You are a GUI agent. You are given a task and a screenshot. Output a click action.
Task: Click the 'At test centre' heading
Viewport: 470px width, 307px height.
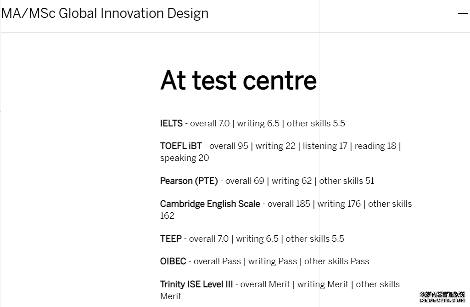(x=238, y=80)
